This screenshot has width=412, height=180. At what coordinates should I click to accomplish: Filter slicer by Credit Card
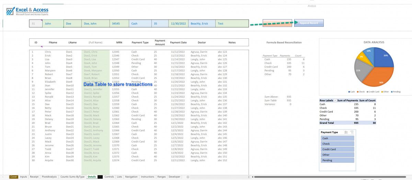click(337, 149)
